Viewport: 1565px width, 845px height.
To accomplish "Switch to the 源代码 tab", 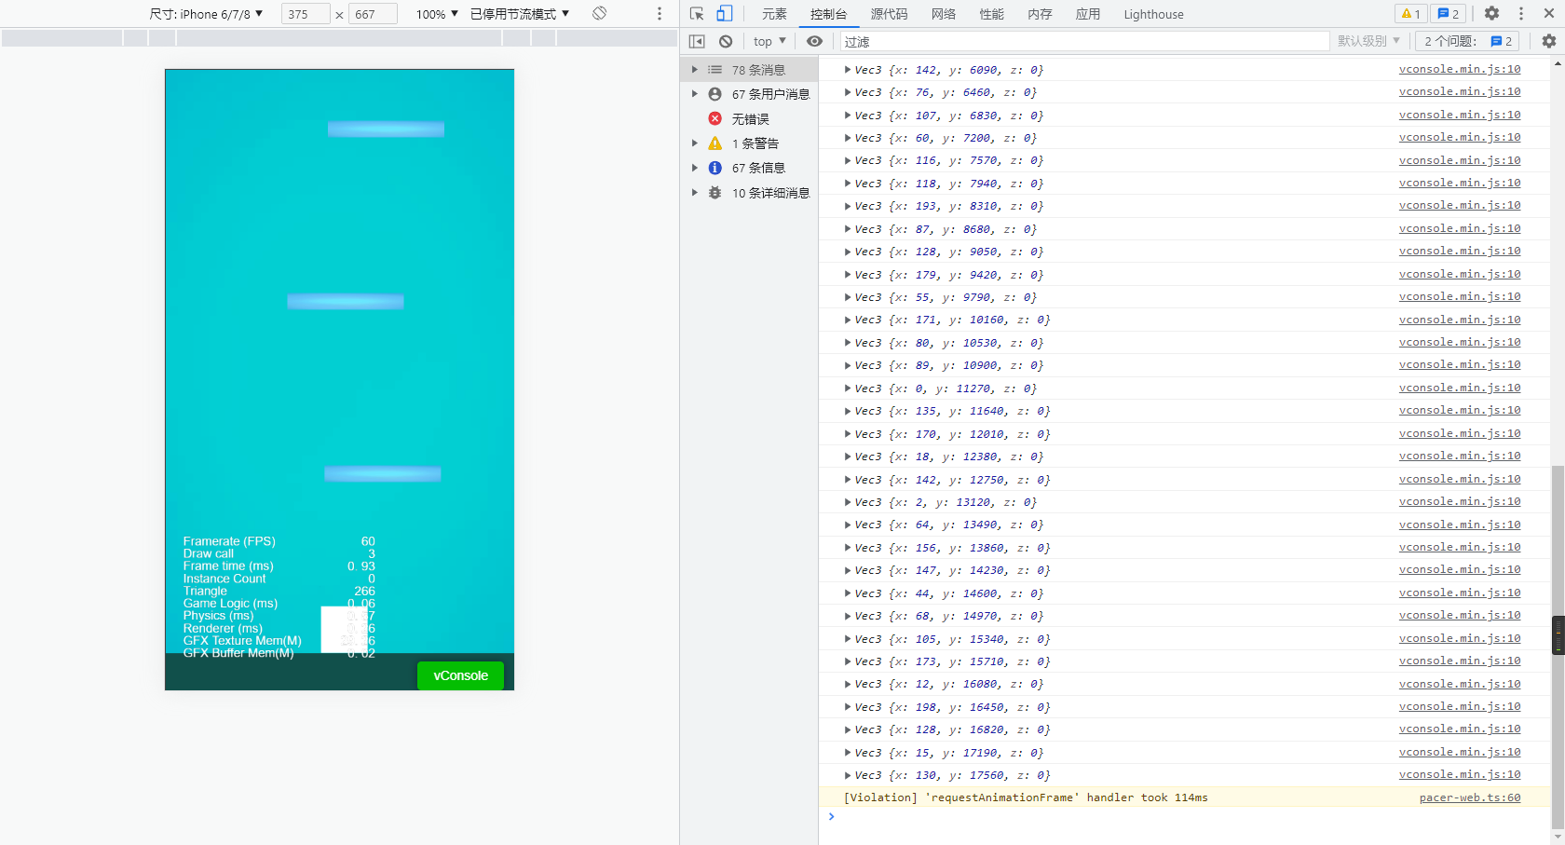I will [889, 14].
